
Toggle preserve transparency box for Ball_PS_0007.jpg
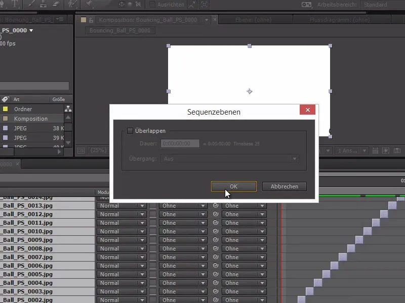point(153,257)
